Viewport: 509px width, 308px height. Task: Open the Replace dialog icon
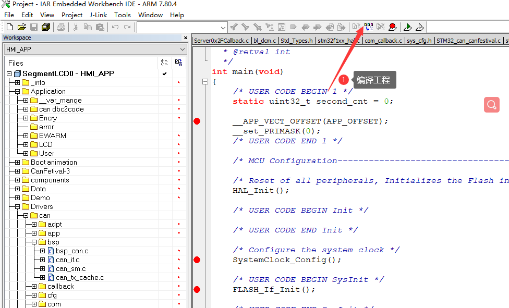pos(270,27)
